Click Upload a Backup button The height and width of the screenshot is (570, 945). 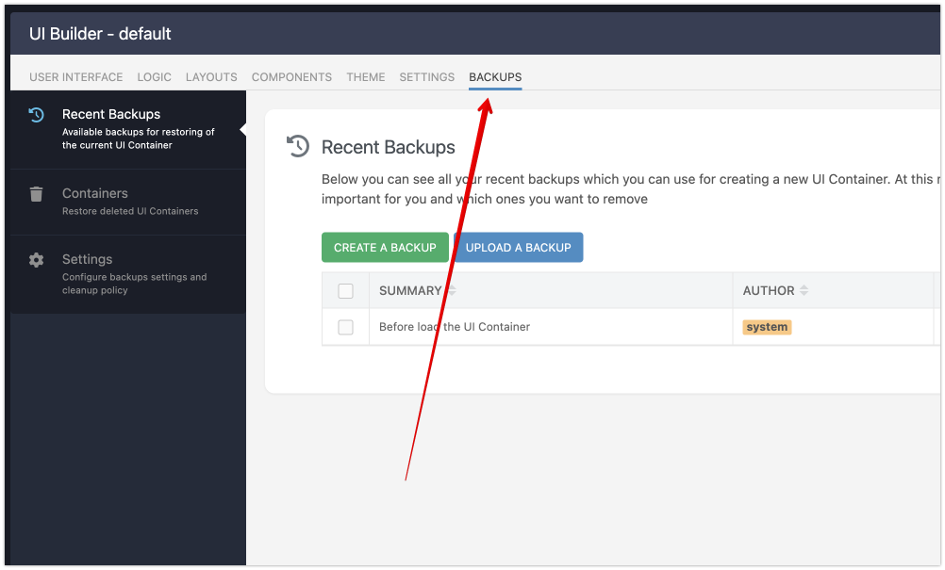pos(519,248)
